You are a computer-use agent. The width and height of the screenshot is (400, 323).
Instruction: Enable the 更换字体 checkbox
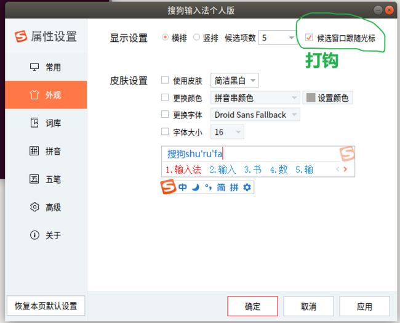[165, 114]
